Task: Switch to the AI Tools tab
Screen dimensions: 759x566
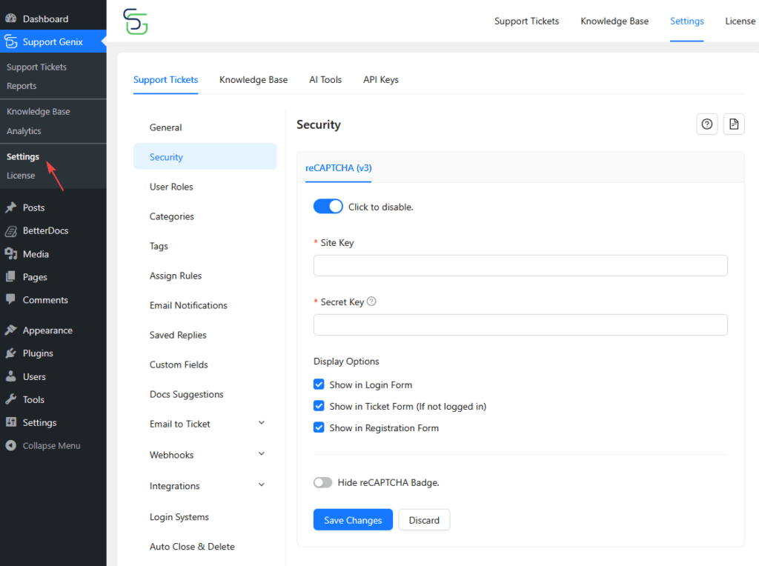Action: (325, 80)
